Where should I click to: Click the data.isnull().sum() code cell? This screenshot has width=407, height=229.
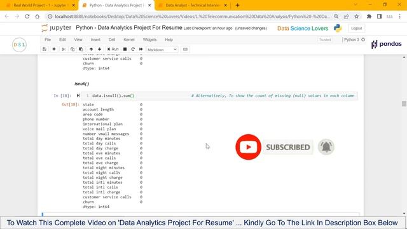point(219,95)
